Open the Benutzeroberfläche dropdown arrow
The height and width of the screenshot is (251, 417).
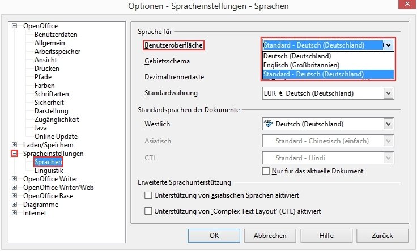pyautogui.click(x=388, y=45)
